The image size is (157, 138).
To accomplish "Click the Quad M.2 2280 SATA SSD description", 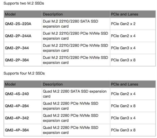I will pyautogui.click(x=75, y=94).
